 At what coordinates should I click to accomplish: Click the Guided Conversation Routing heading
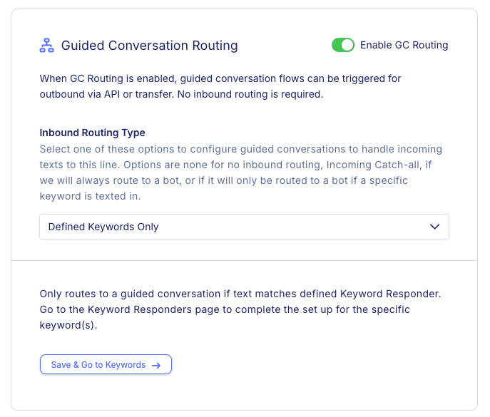[x=149, y=46]
